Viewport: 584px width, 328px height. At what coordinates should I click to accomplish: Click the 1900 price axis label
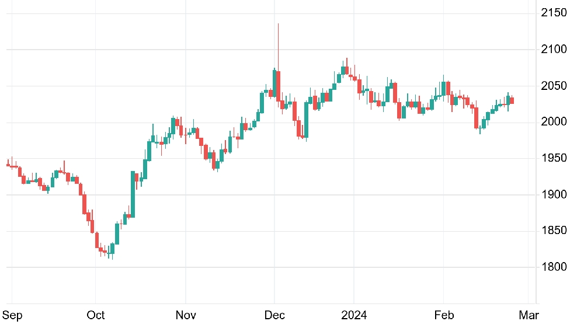(554, 194)
